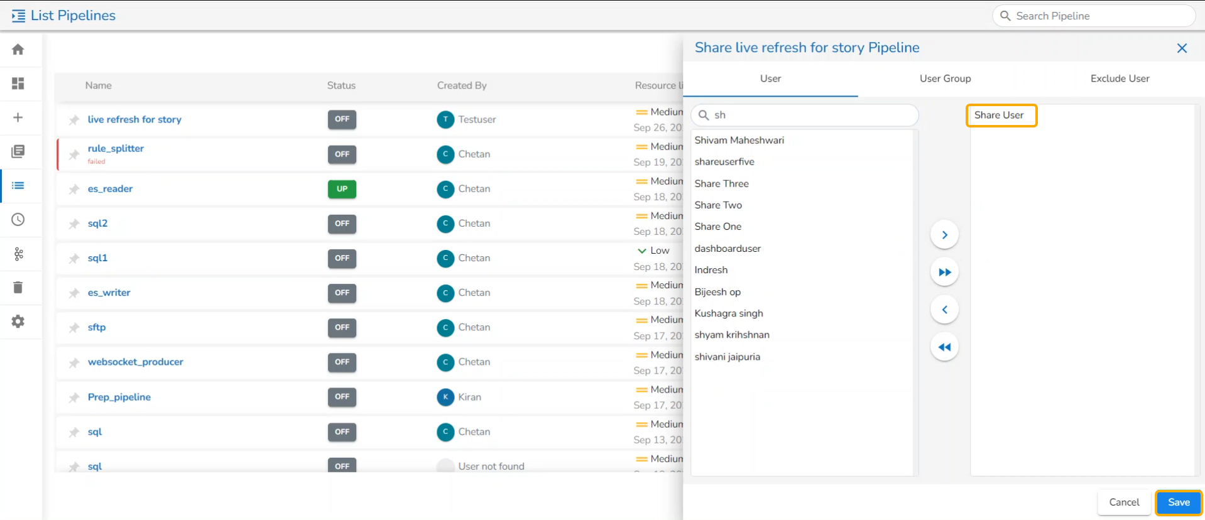Click the move-all-left double arrow button
This screenshot has width=1205, height=520.
(x=944, y=347)
